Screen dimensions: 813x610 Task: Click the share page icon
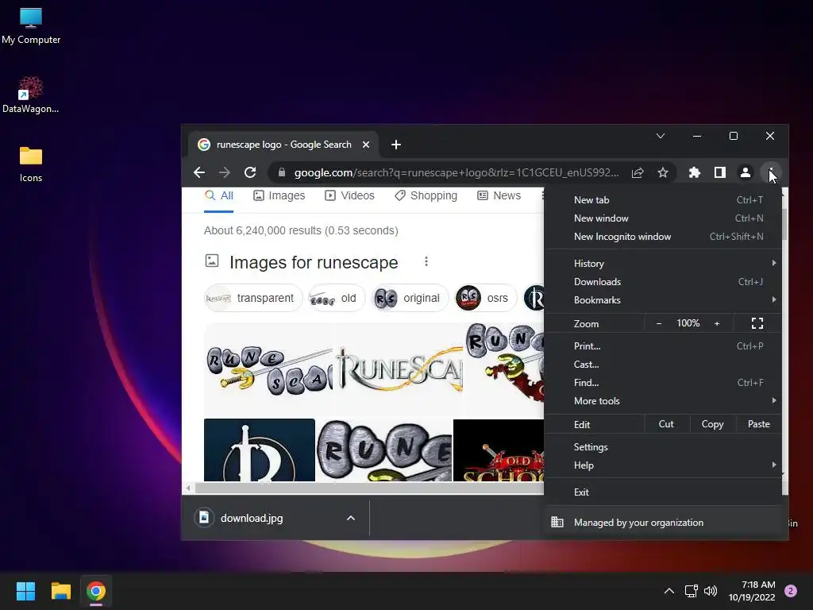coord(638,172)
